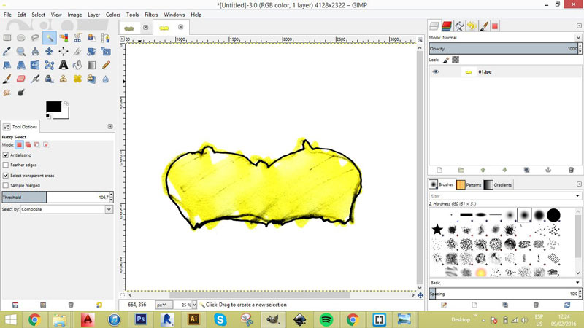Screen dimensions: 584x328
Task: Hide the 01.jpg layer with eye icon
Action: tap(435, 71)
